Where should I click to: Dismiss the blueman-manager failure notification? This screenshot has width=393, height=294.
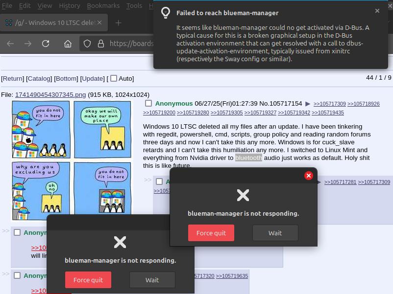(377, 11)
